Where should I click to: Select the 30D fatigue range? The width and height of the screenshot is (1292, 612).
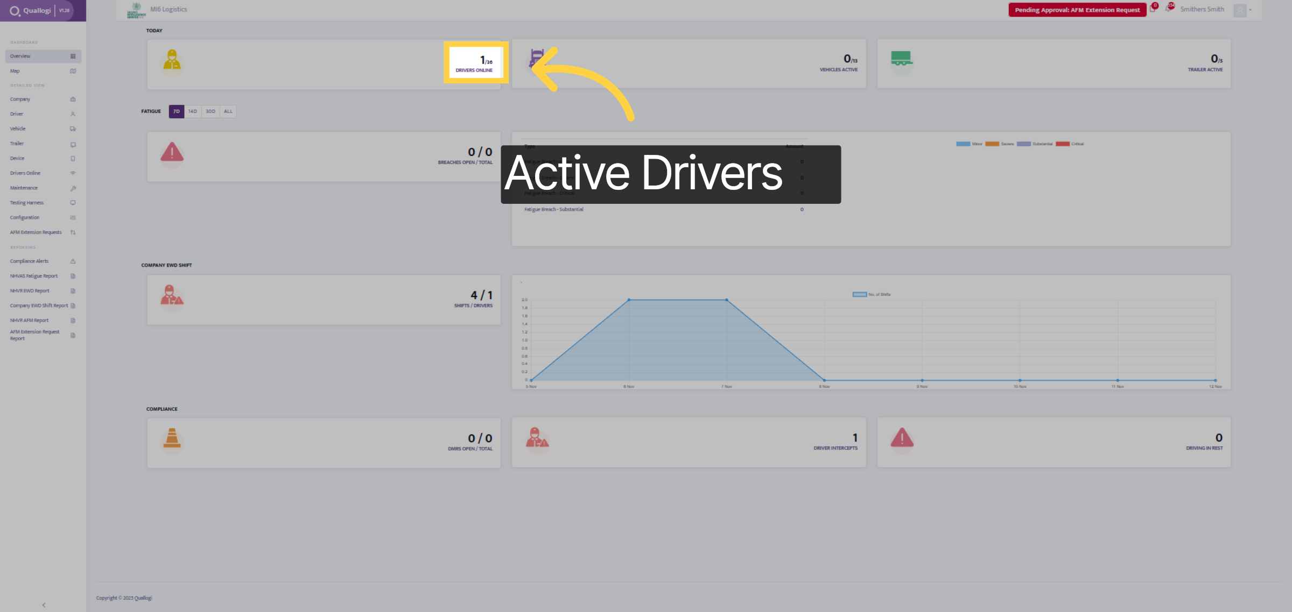[x=210, y=111]
